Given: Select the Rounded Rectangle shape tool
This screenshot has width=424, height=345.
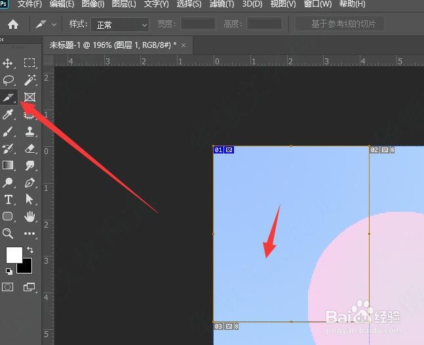Looking at the screenshot, I should coord(8,216).
